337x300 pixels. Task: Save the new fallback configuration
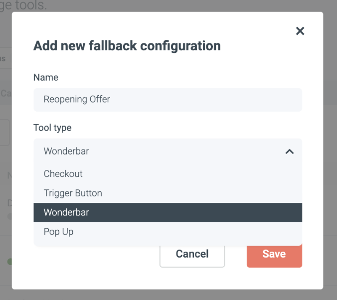pyautogui.click(x=274, y=254)
